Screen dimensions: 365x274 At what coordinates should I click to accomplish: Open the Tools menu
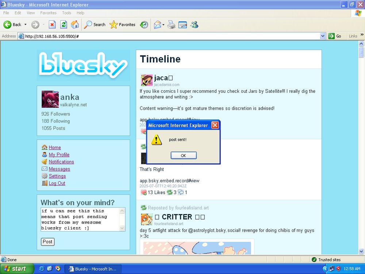pyautogui.click(x=66, y=13)
